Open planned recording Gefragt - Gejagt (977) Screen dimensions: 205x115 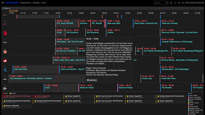click(x=140, y=97)
